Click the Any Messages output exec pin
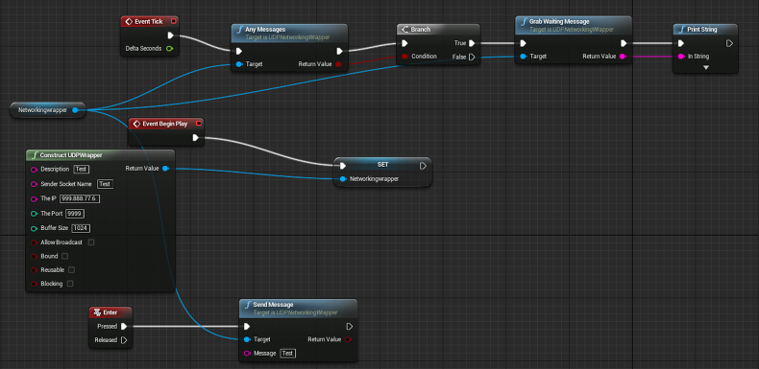 click(340, 51)
